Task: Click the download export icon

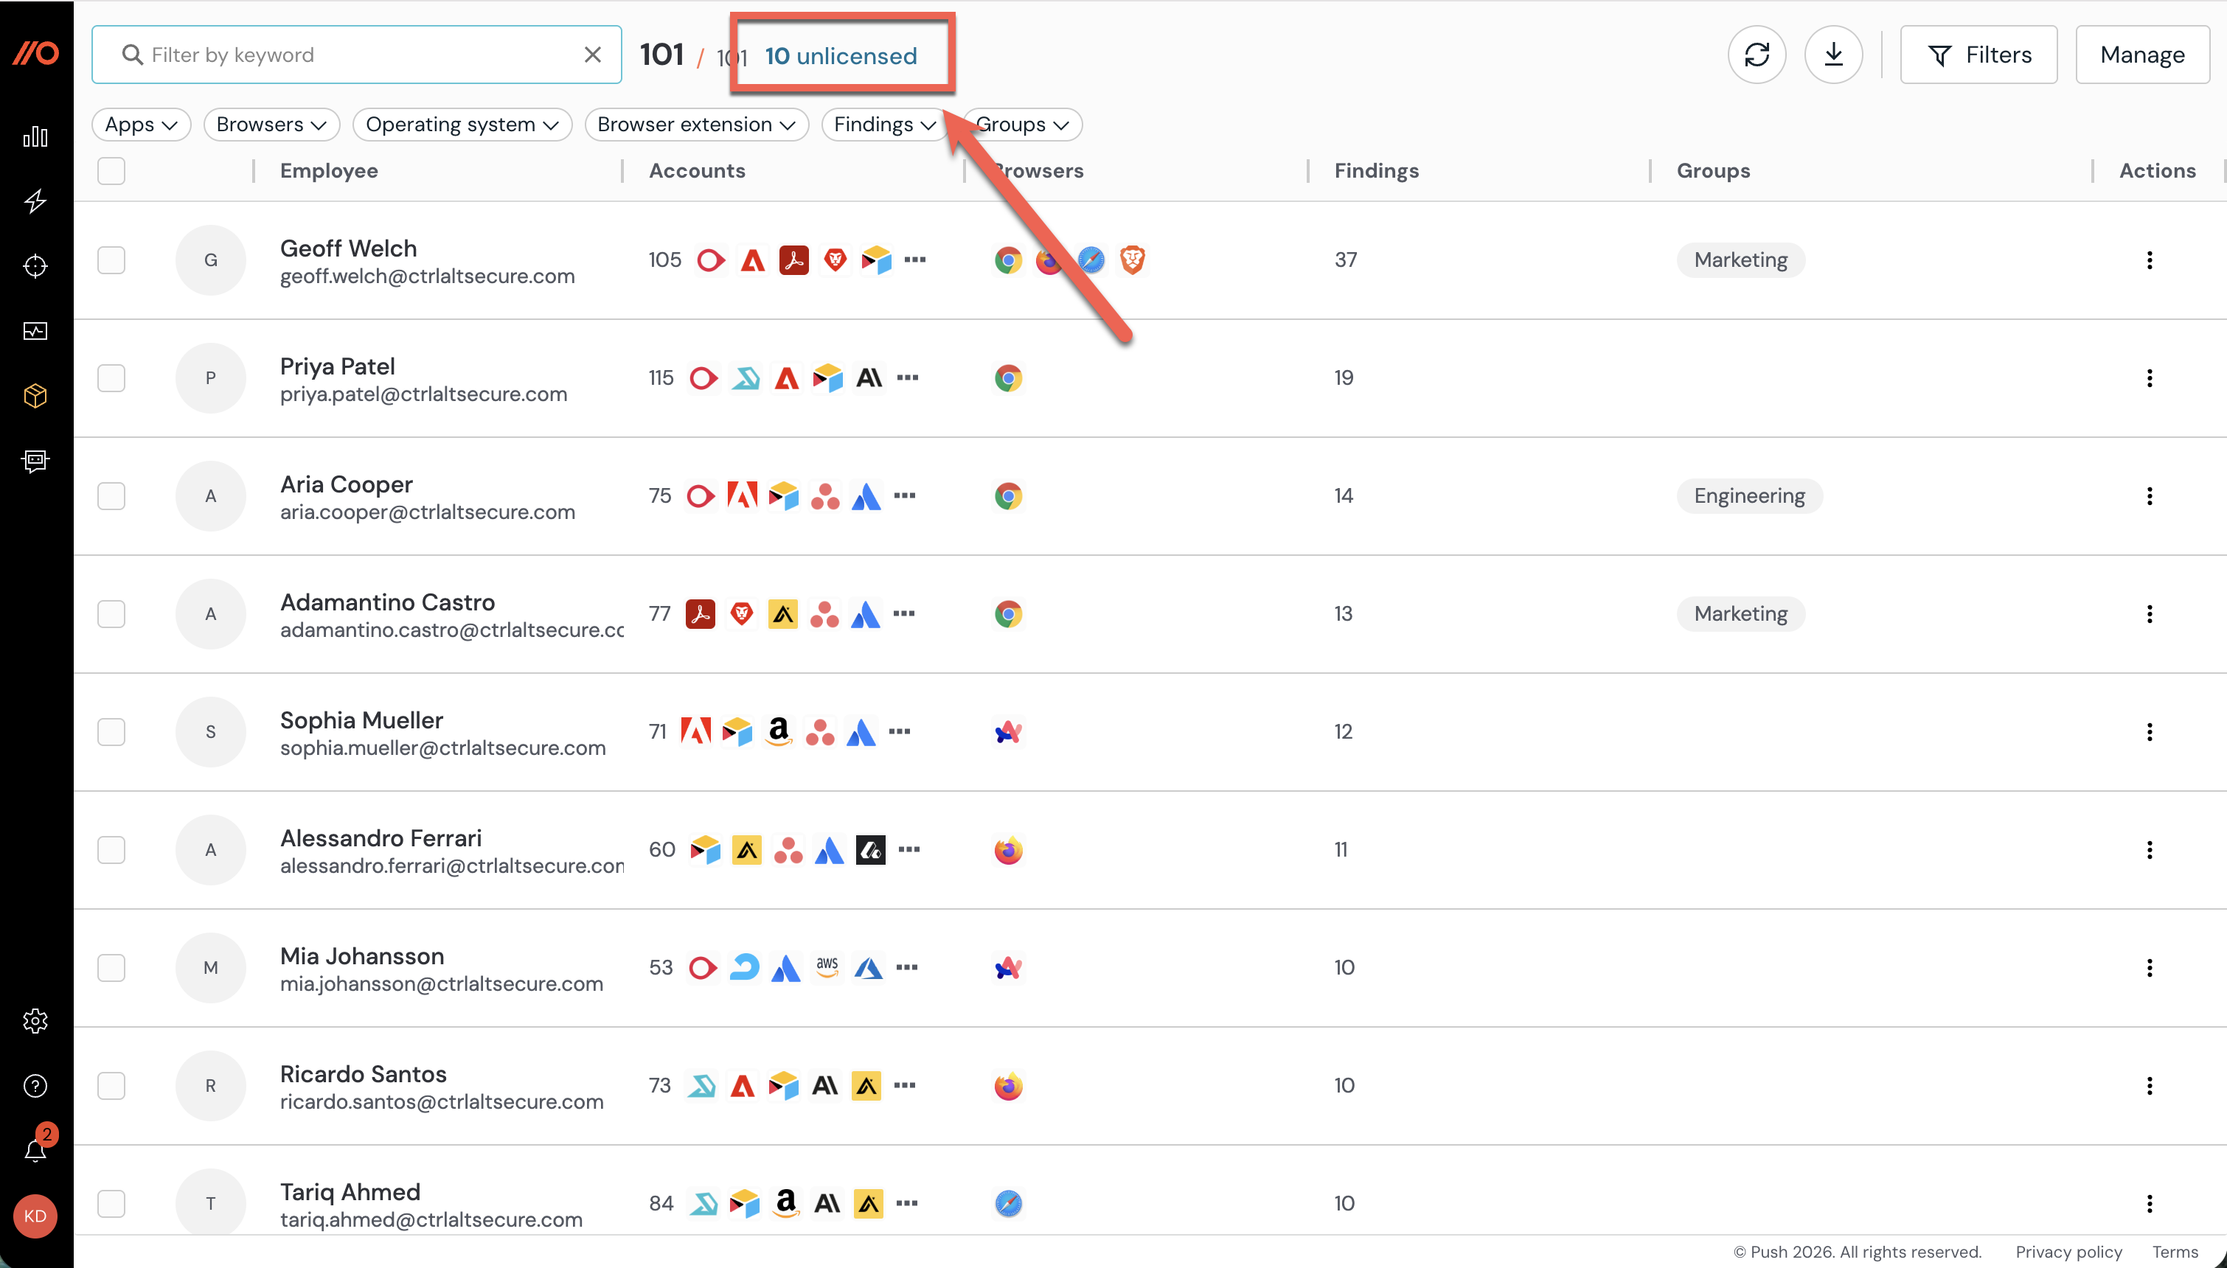Action: click(1833, 55)
